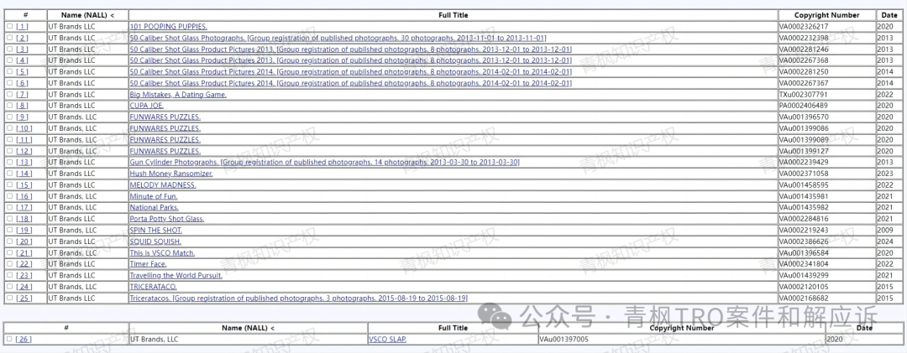Viewport: 907px width, 353px height.
Task: Select the checkbox beside record 3
Action: 10,49
